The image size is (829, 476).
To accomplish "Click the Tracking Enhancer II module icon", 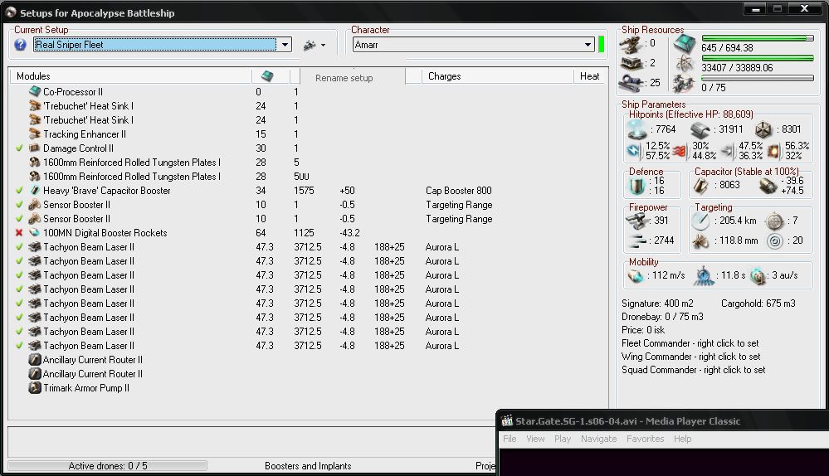I will tap(35, 134).
